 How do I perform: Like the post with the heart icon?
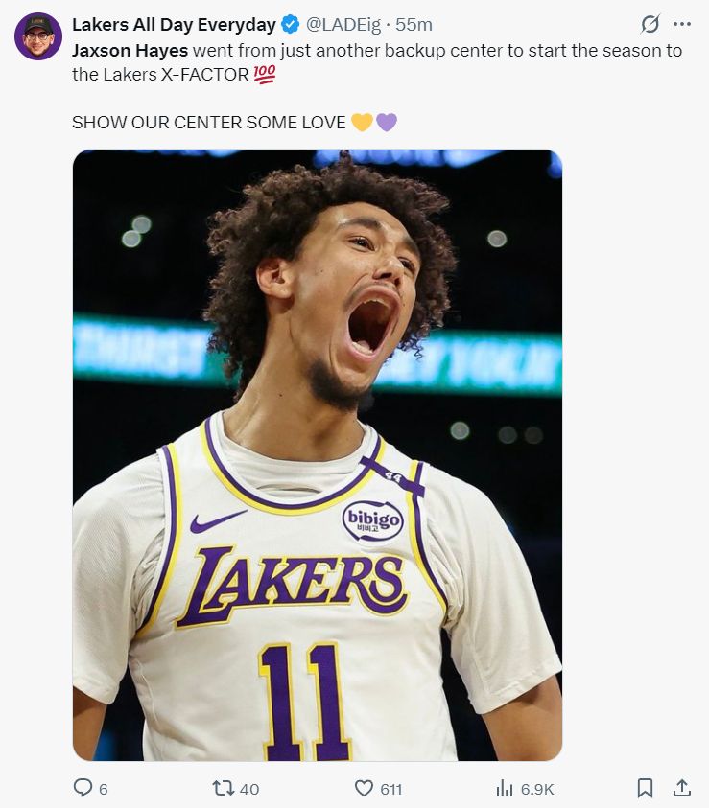[x=364, y=788]
